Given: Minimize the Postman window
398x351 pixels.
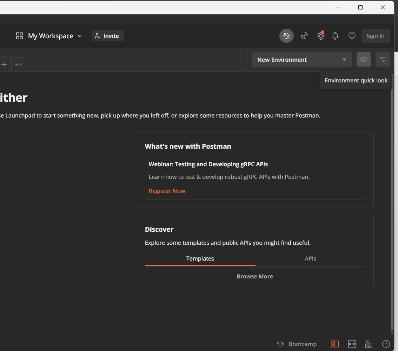Looking at the screenshot, I should coord(338,7).
